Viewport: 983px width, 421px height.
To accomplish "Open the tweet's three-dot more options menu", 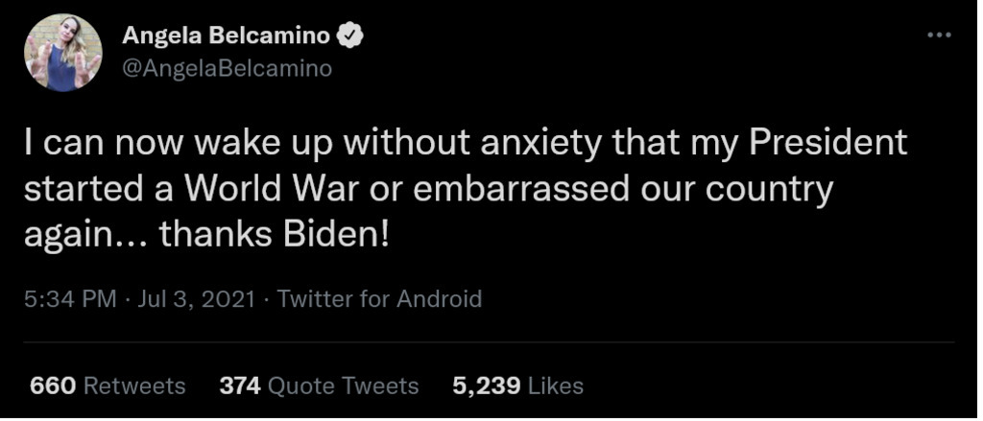I will (x=938, y=35).
